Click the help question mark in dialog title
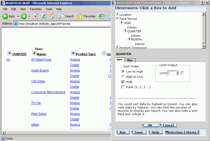This screenshot has height=141, width=210. coord(202,3)
